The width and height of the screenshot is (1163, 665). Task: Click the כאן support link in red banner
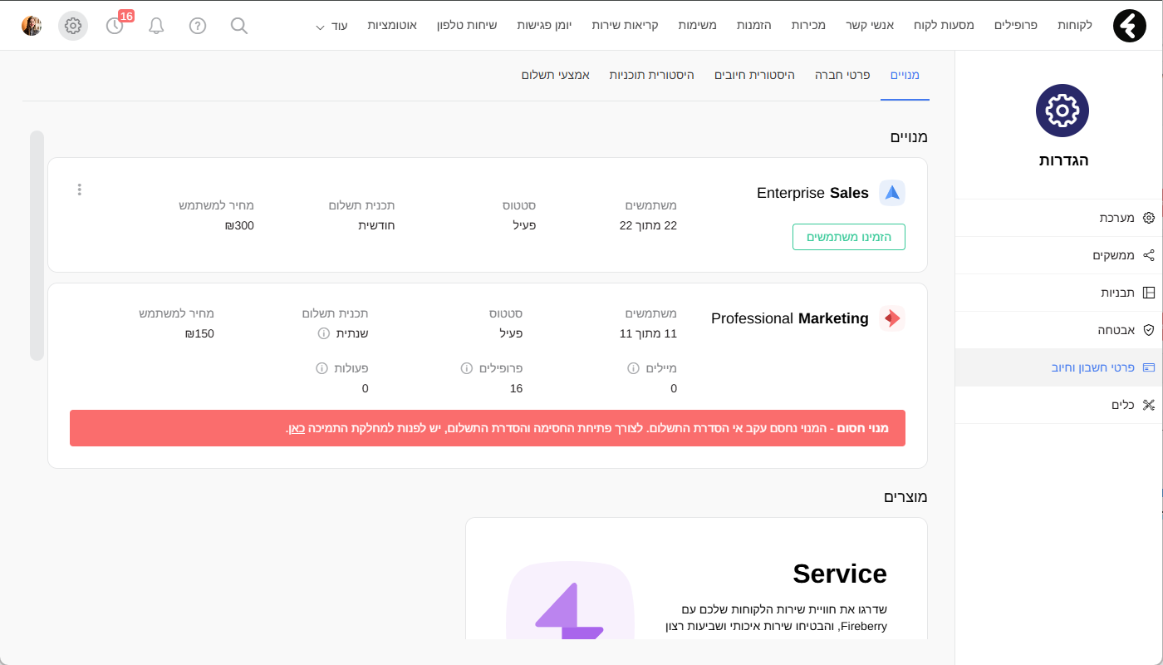coord(296,429)
